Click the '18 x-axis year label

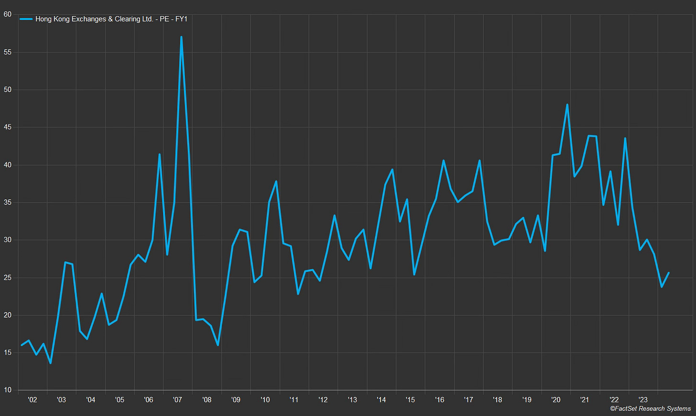point(498,400)
